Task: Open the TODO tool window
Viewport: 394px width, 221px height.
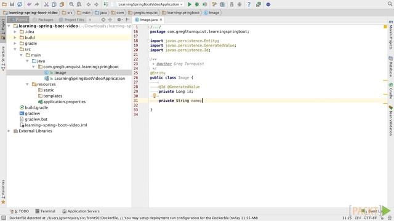Action: tap(20, 211)
